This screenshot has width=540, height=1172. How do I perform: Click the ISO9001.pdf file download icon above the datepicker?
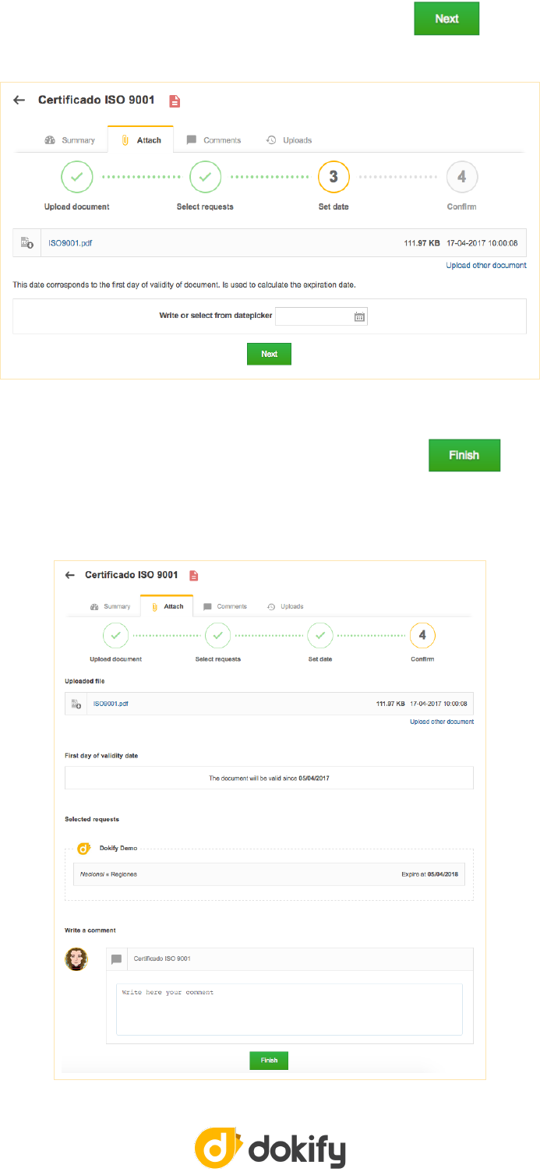coord(26,243)
